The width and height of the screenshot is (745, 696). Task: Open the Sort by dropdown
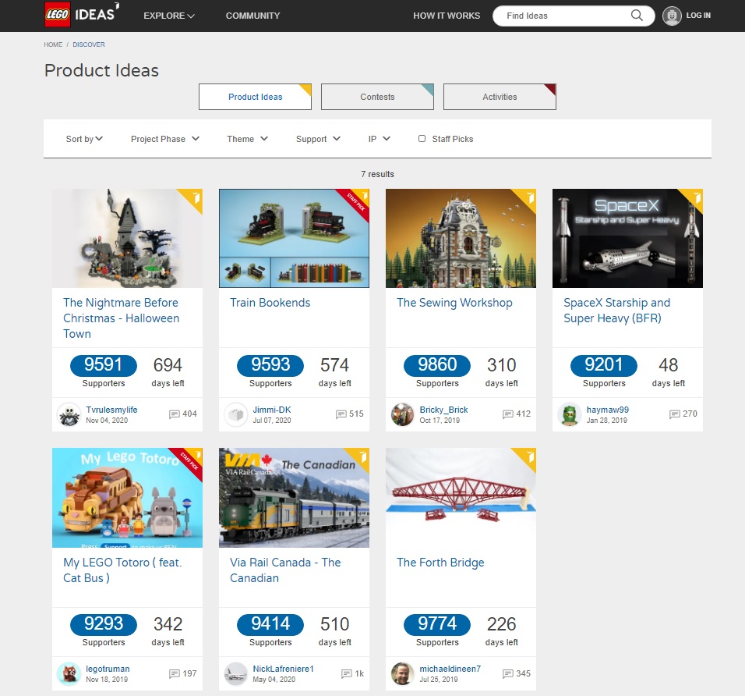84,139
